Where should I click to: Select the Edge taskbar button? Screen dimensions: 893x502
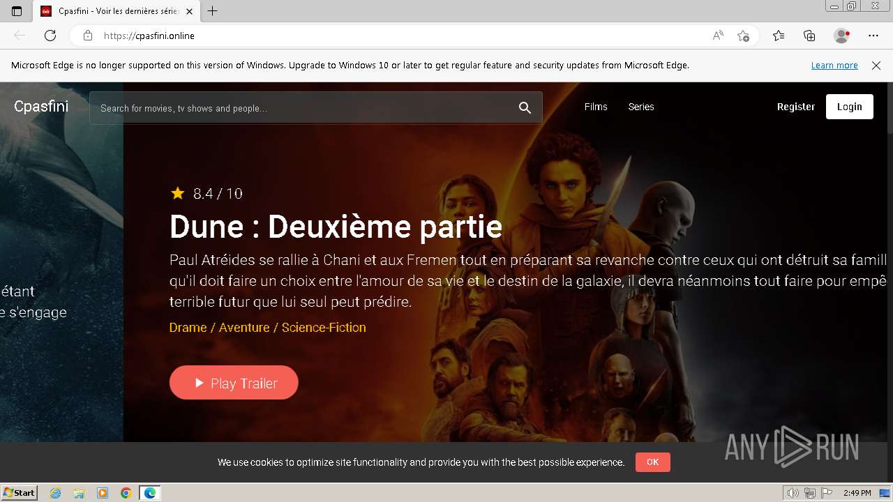tap(150, 493)
